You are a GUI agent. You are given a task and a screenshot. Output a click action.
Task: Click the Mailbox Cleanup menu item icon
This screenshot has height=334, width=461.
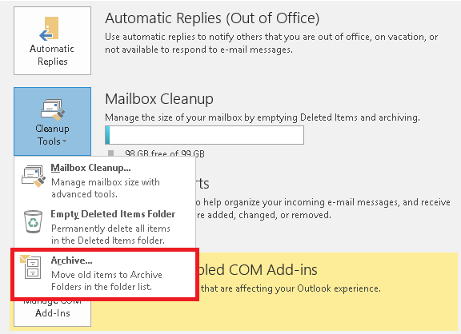[x=34, y=176]
